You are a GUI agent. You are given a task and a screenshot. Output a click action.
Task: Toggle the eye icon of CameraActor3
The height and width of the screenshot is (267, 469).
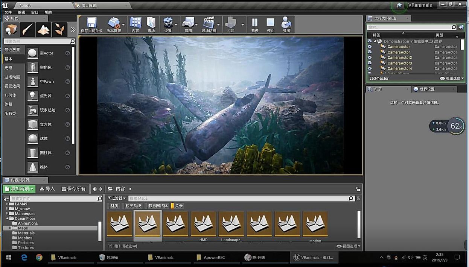(x=370, y=63)
